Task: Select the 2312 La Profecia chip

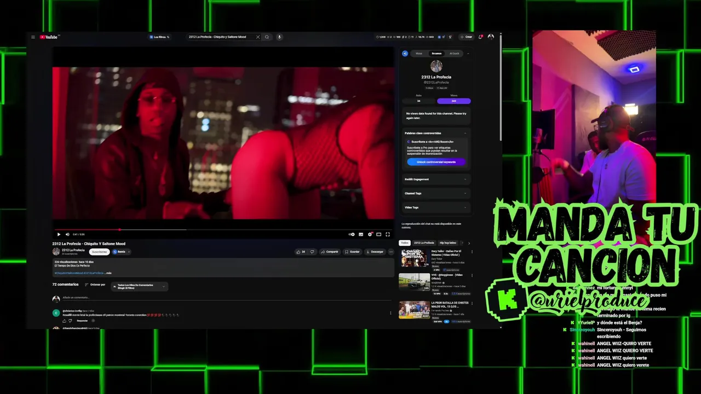Action: (424, 243)
